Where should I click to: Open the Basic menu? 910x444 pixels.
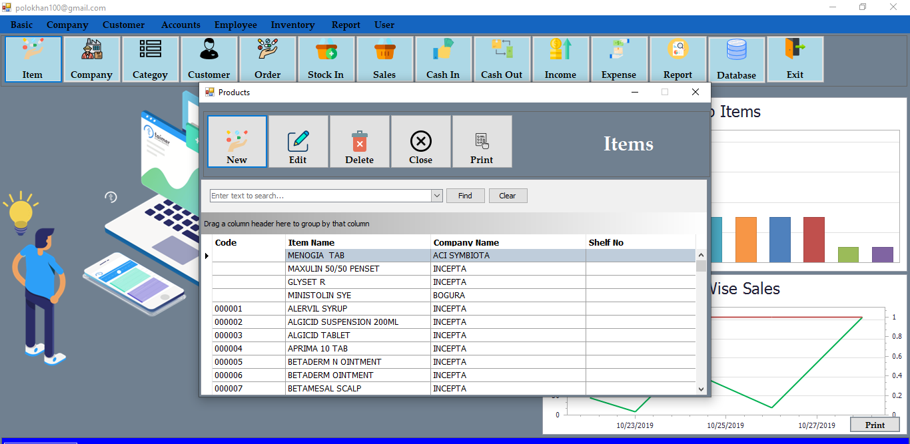tap(21, 25)
